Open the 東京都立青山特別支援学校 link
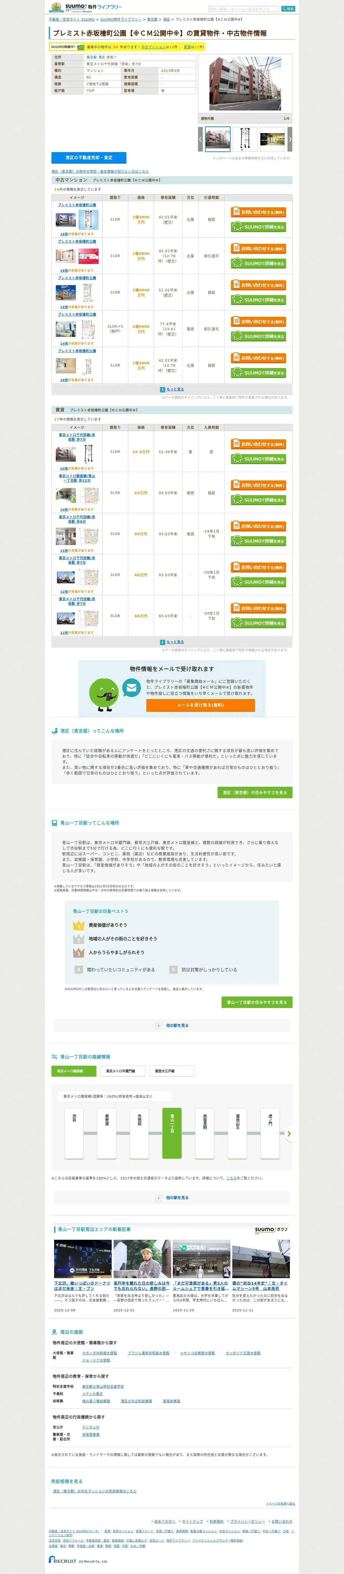This screenshot has height=1574, width=344. click(103, 1387)
